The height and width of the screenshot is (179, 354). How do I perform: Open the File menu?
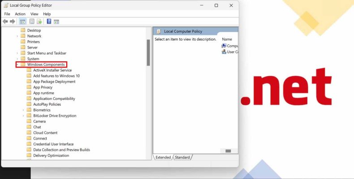pyautogui.click(x=7, y=14)
